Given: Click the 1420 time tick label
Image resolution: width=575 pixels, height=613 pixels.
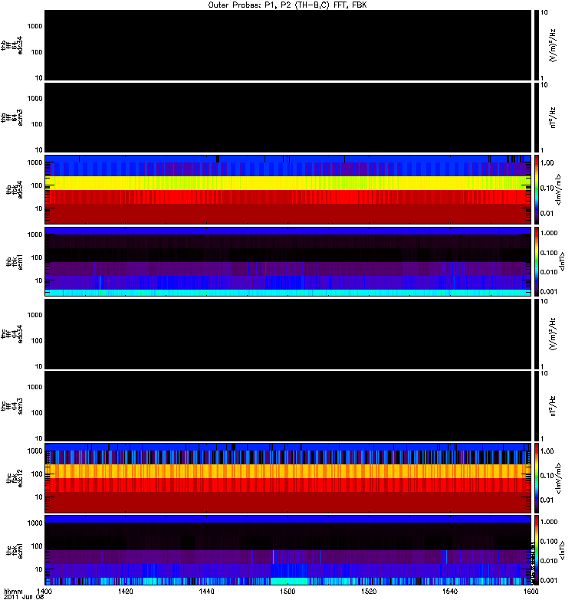Looking at the screenshot, I should coord(126,591).
